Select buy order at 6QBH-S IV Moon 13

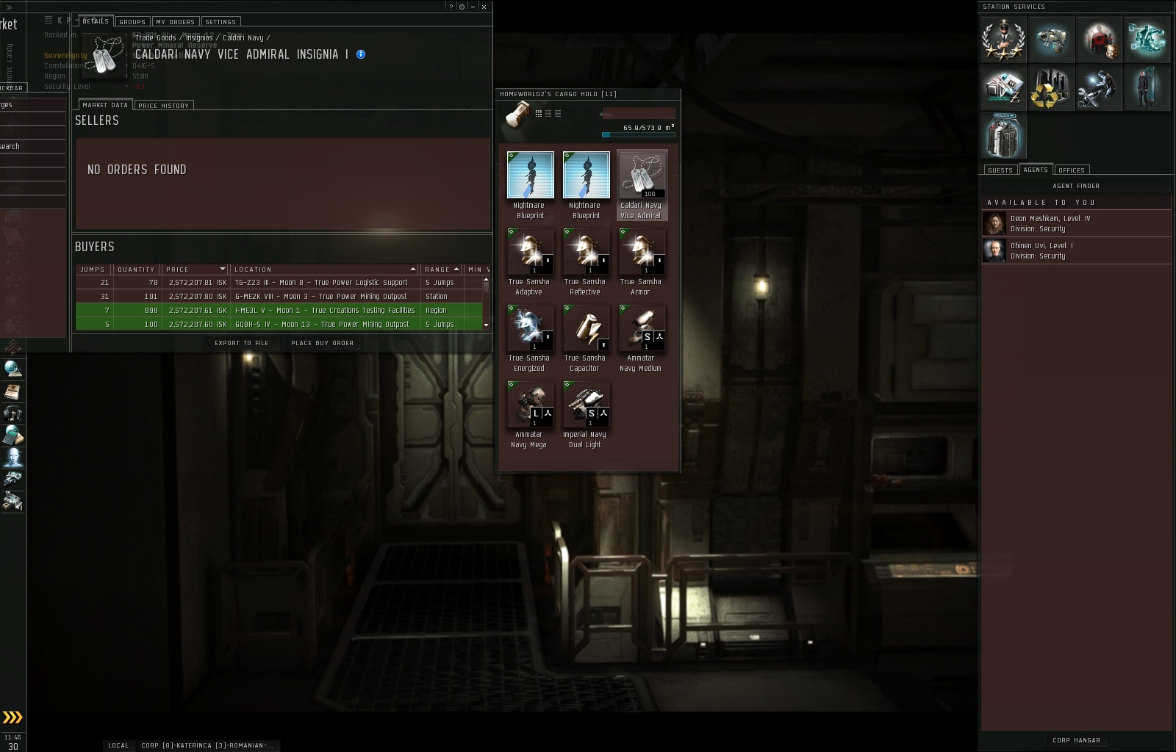pos(279,325)
